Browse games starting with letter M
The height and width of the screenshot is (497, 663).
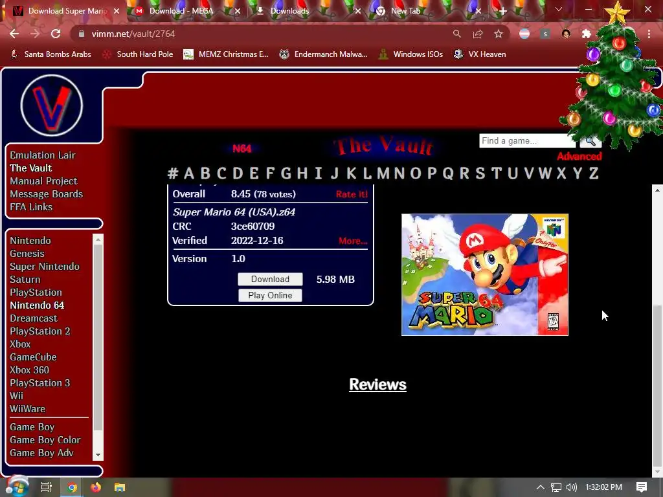point(383,173)
